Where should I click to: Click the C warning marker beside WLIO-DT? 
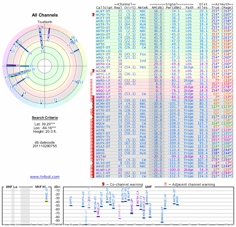(x=93, y=163)
